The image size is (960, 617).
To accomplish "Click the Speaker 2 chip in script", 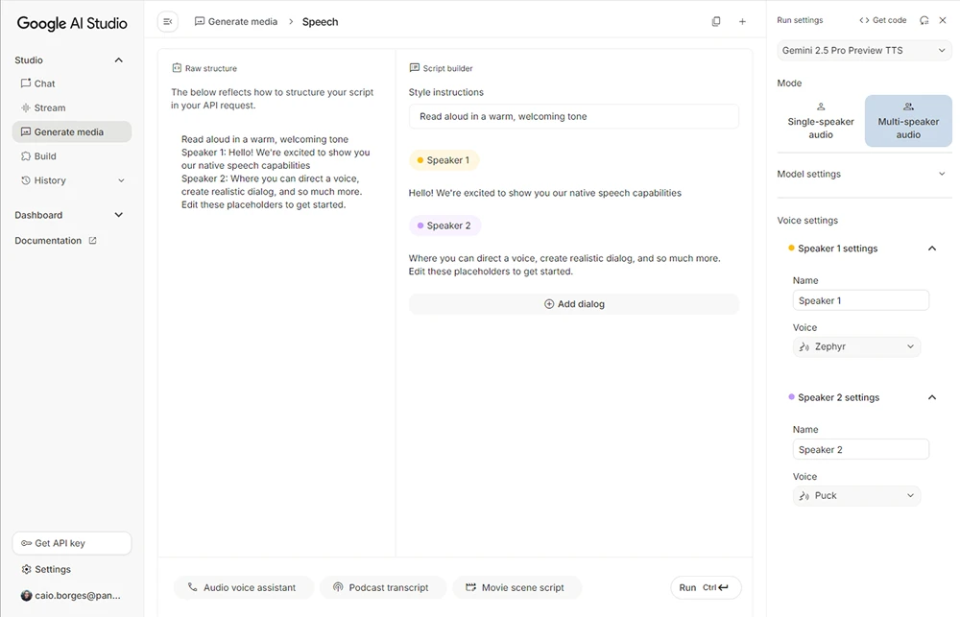I will 444,225.
